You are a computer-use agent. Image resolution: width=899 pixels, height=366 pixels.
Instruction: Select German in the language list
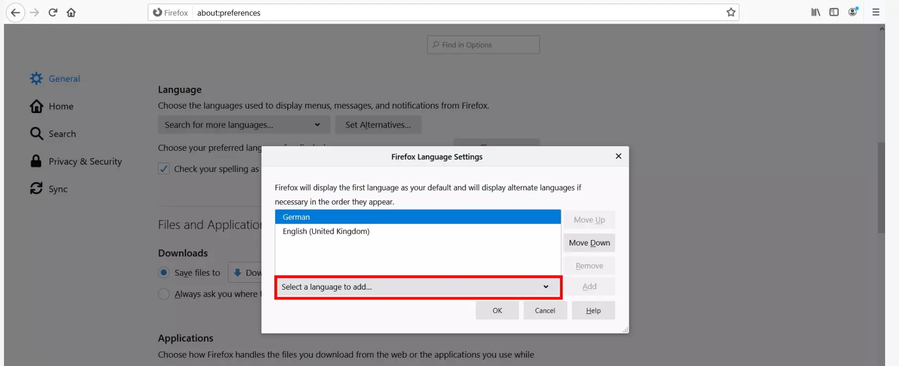(418, 217)
